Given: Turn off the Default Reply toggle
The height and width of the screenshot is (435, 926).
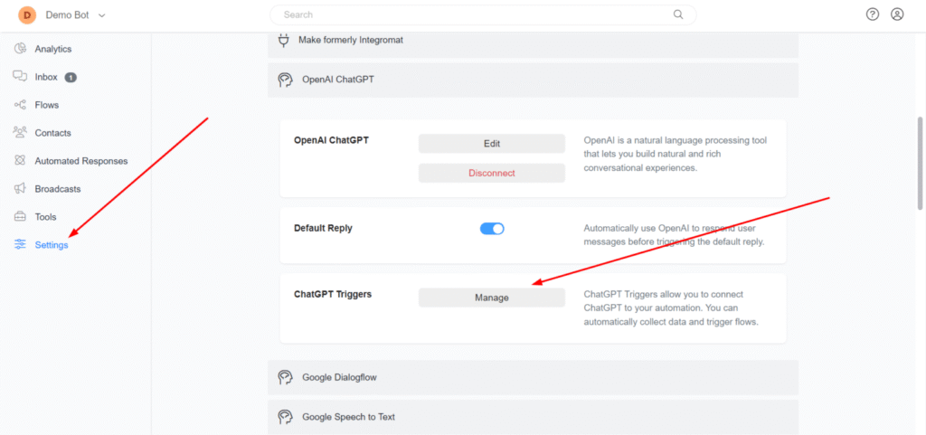Looking at the screenshot, I should (x=492, y=229).
